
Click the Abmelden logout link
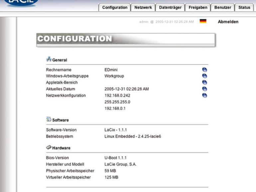(228, 22)
